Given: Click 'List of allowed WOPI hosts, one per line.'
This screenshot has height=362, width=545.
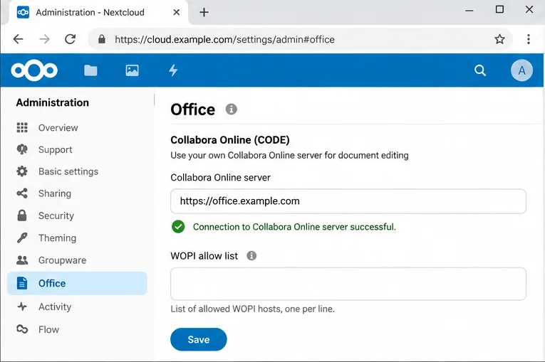Looking at the screenshot, I should coord(252,309).
